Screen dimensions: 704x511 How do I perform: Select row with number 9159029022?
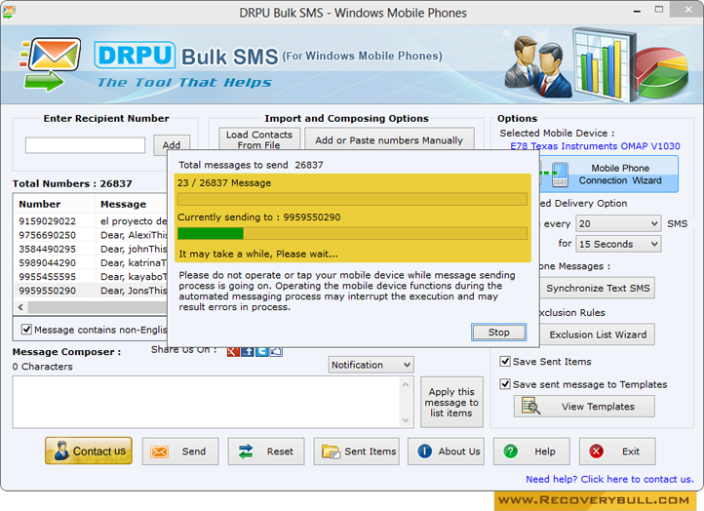point(91,221)
